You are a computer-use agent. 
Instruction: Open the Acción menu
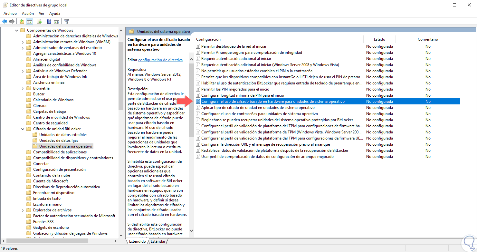coord(28,14)
